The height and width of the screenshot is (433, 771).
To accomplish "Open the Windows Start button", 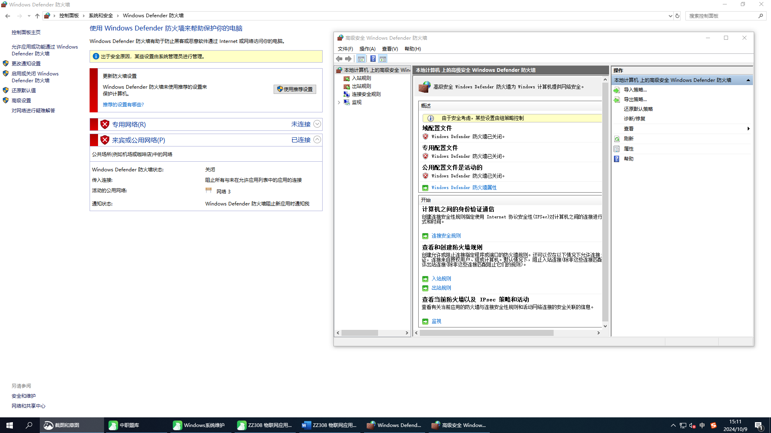I will pos(10,425).
